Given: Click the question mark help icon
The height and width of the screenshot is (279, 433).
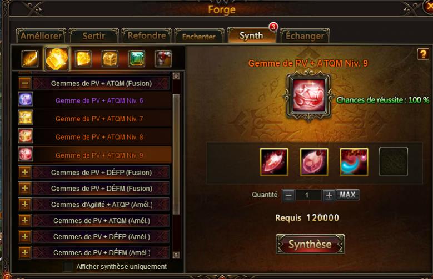Looking at the screenshot, I should coord(423,54).
